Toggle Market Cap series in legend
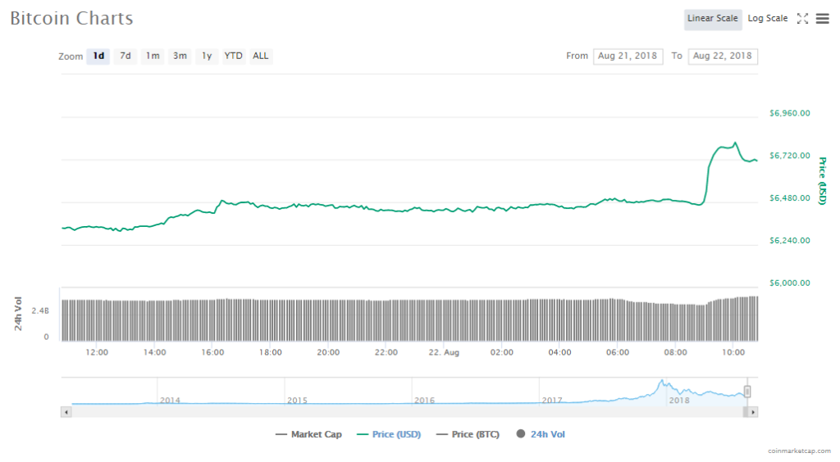 pyautogui.click(x=308, y=434)
